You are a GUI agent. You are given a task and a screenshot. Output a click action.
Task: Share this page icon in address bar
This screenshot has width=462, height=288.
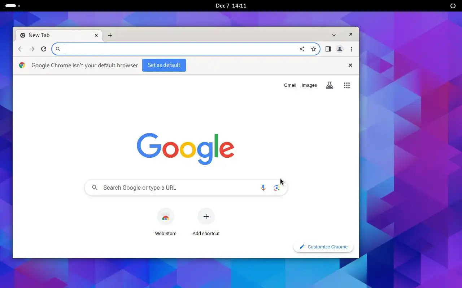click(x=302, y=49)
